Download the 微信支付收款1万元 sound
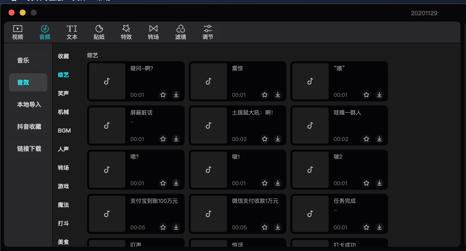The image size is (466, 251). [278, 227]
